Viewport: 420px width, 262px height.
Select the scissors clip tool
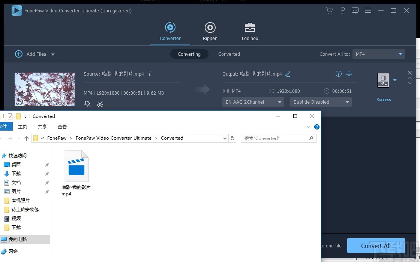(100, 104)
